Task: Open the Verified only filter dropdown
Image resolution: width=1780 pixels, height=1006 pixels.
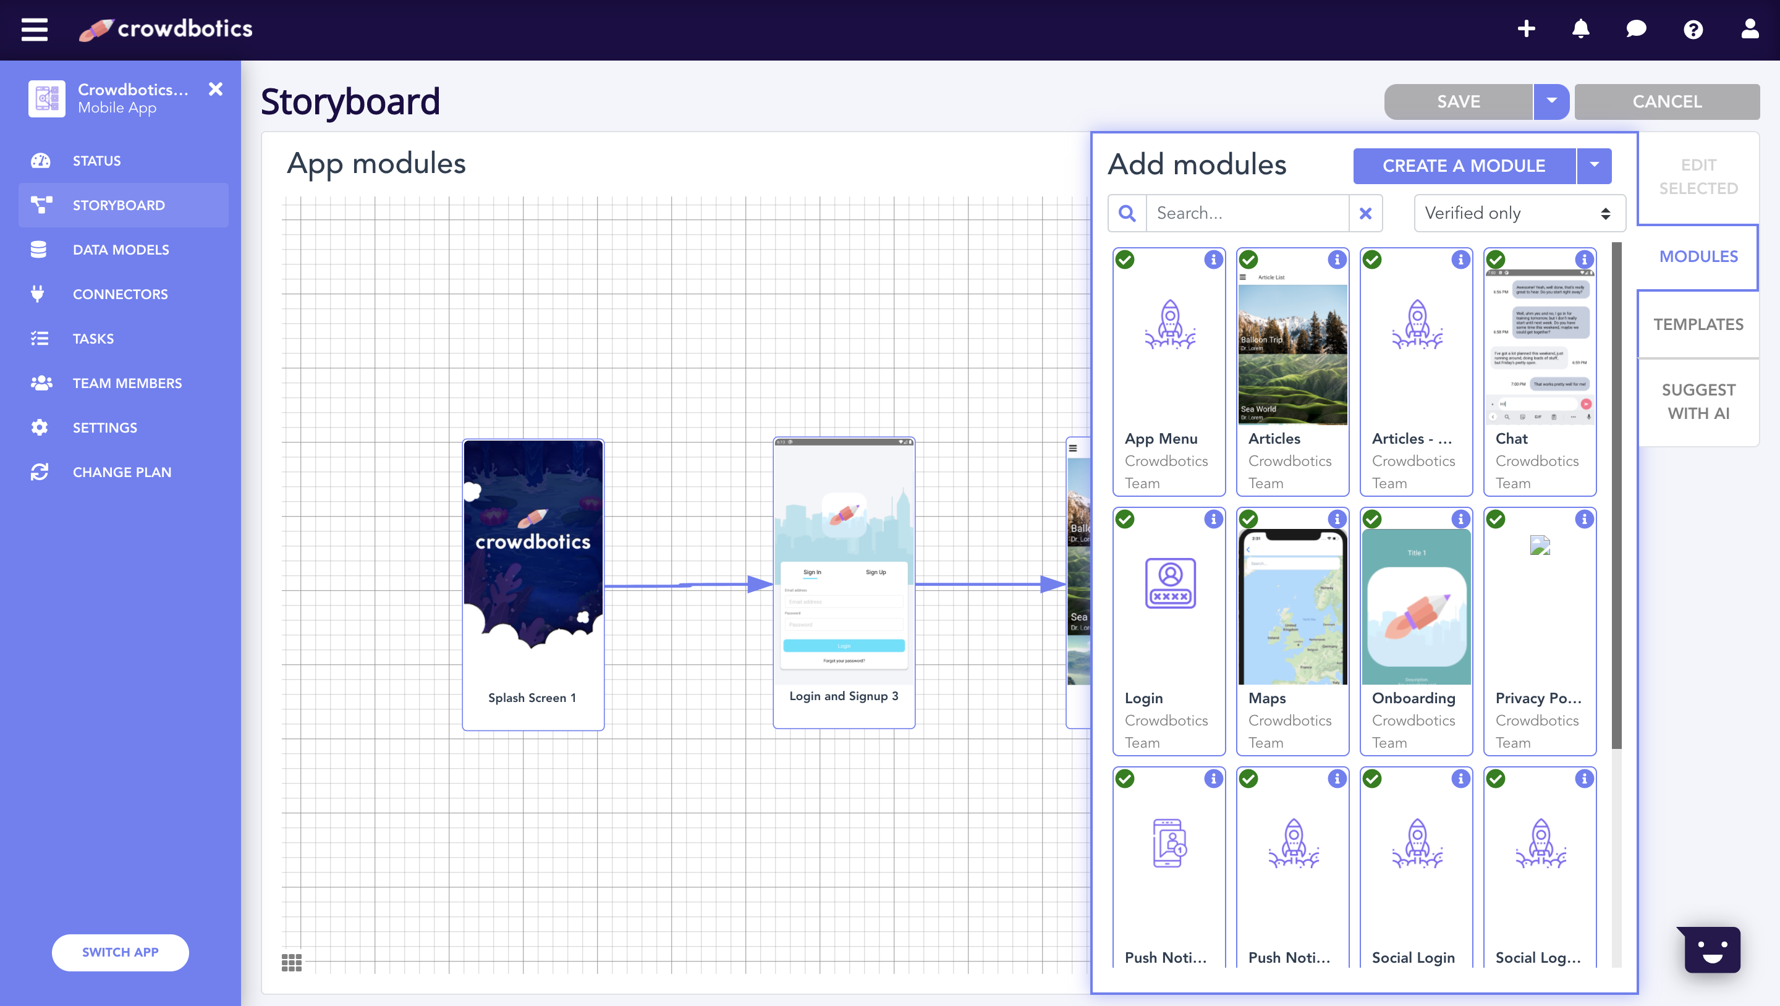Action: [1519, 213]
